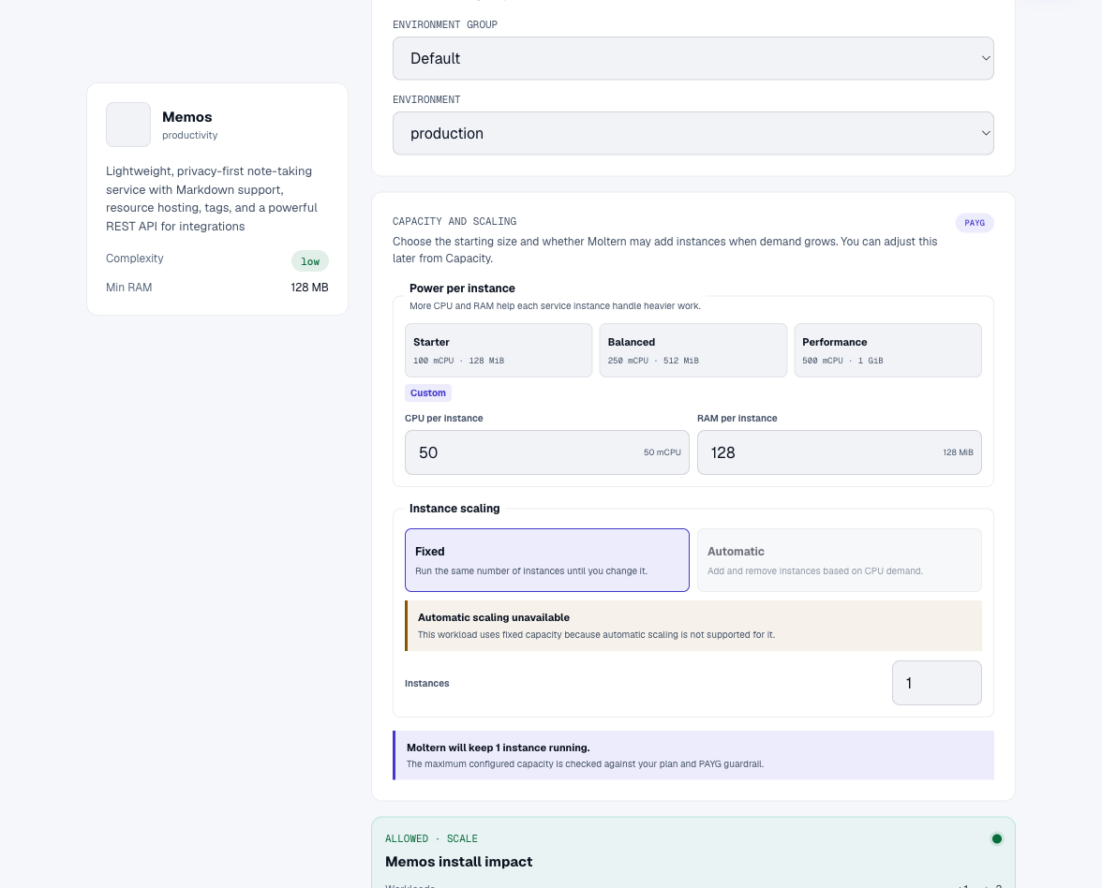This screenshot has height=888, width=1102.
Task: Click the Memos app icon placeholder
Action: tap(127, 125)
